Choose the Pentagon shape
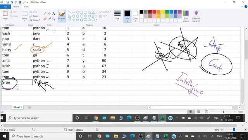Image resolution: width=248 pixels, height=140 pixels. [x=77, y=16]
